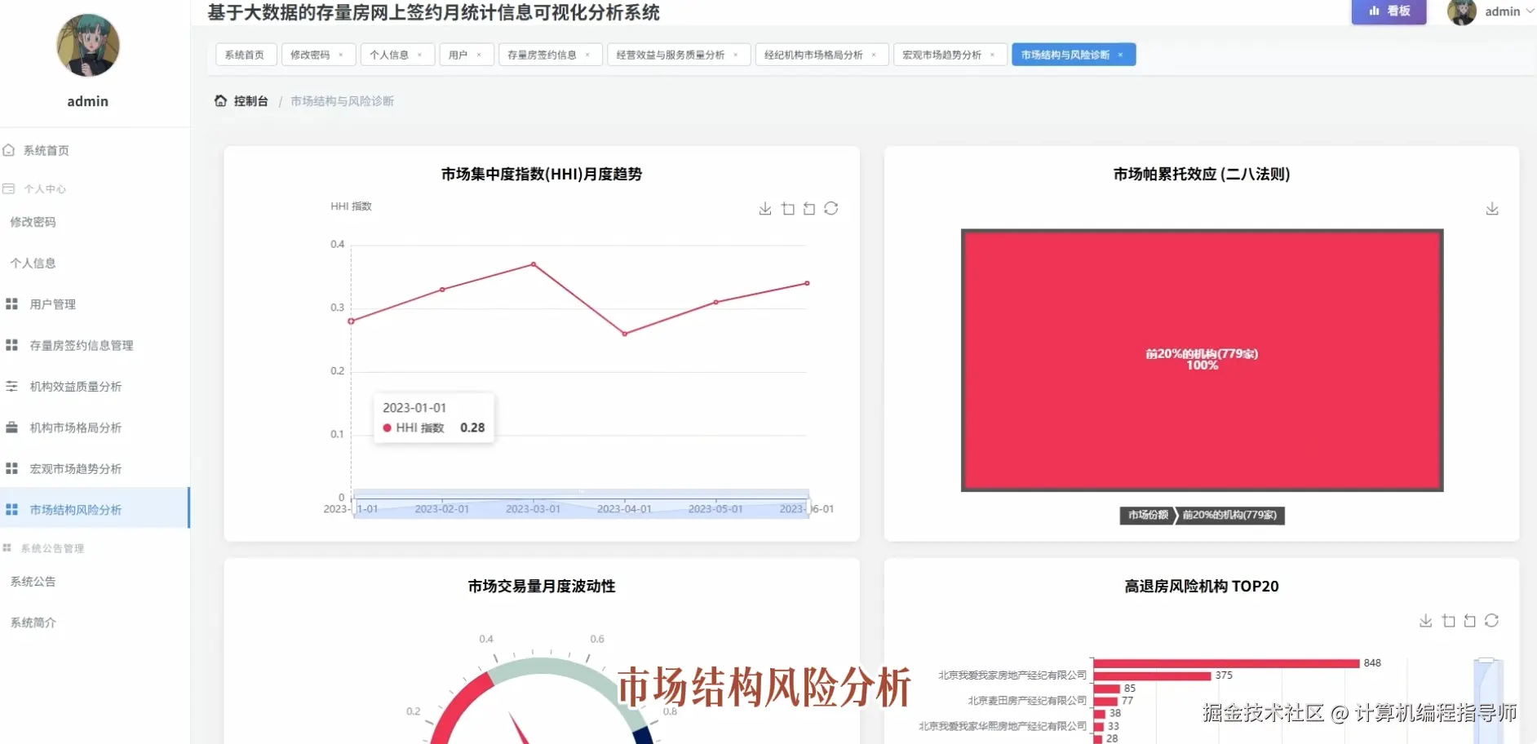Download the HHI trend chart as image
Viewport: 1537px width, 744px height.
pos(765,208)
